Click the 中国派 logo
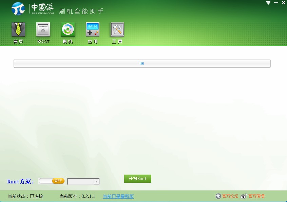Image resolution: width=287 pixels, height=202 pixels. [33, 8]
